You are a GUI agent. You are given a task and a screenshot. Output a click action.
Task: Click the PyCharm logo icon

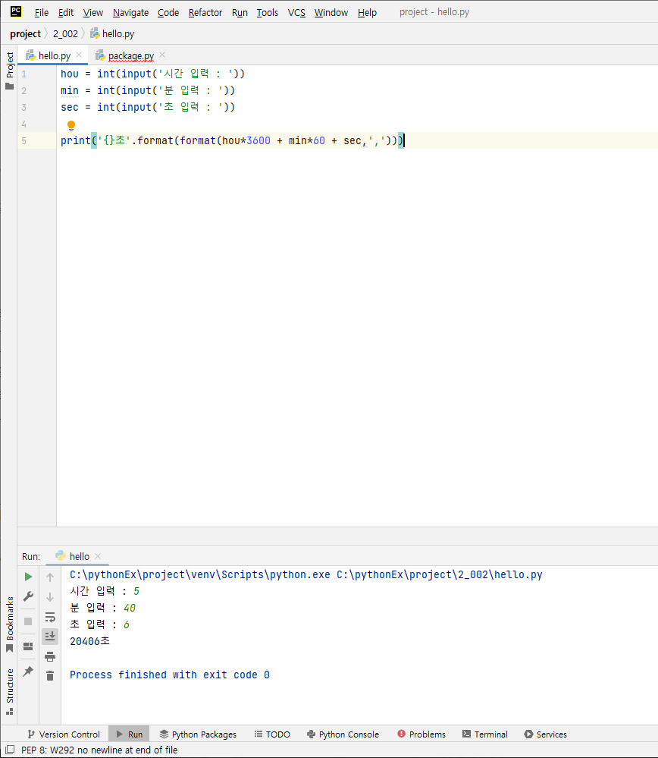[x=15, y=11]
